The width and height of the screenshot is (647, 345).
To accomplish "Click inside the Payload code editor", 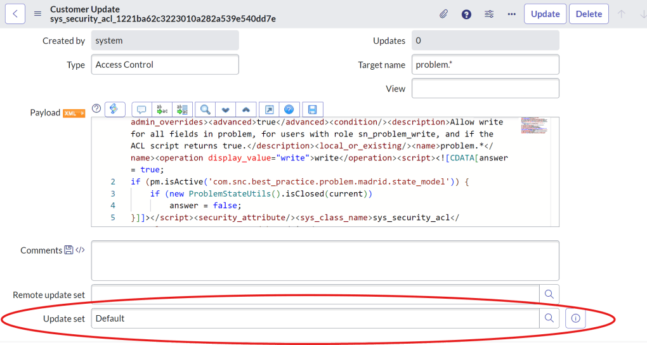I will [x=325, y=172].
